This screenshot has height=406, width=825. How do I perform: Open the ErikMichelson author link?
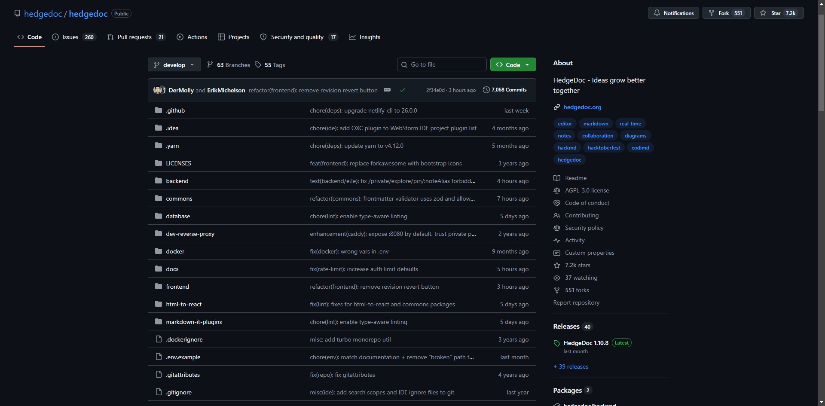click(x=226, y=91)
